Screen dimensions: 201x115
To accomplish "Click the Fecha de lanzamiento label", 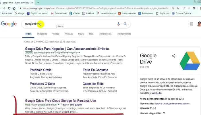I will [x=152, y=99].
